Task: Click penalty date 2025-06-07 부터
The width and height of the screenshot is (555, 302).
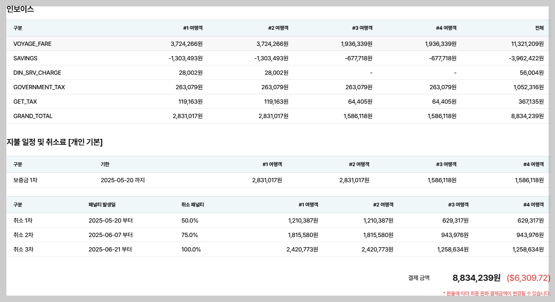Action: pyautogui.click(x=110, y=235)
